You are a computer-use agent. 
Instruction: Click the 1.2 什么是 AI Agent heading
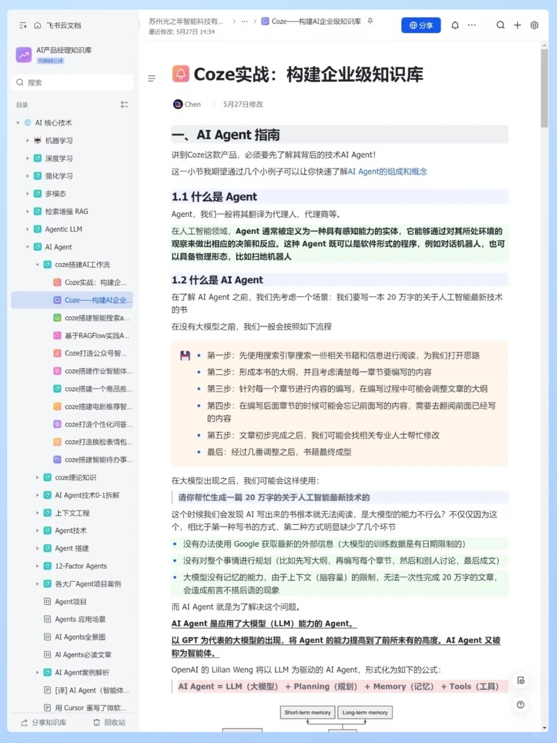[x=217, y=280]
